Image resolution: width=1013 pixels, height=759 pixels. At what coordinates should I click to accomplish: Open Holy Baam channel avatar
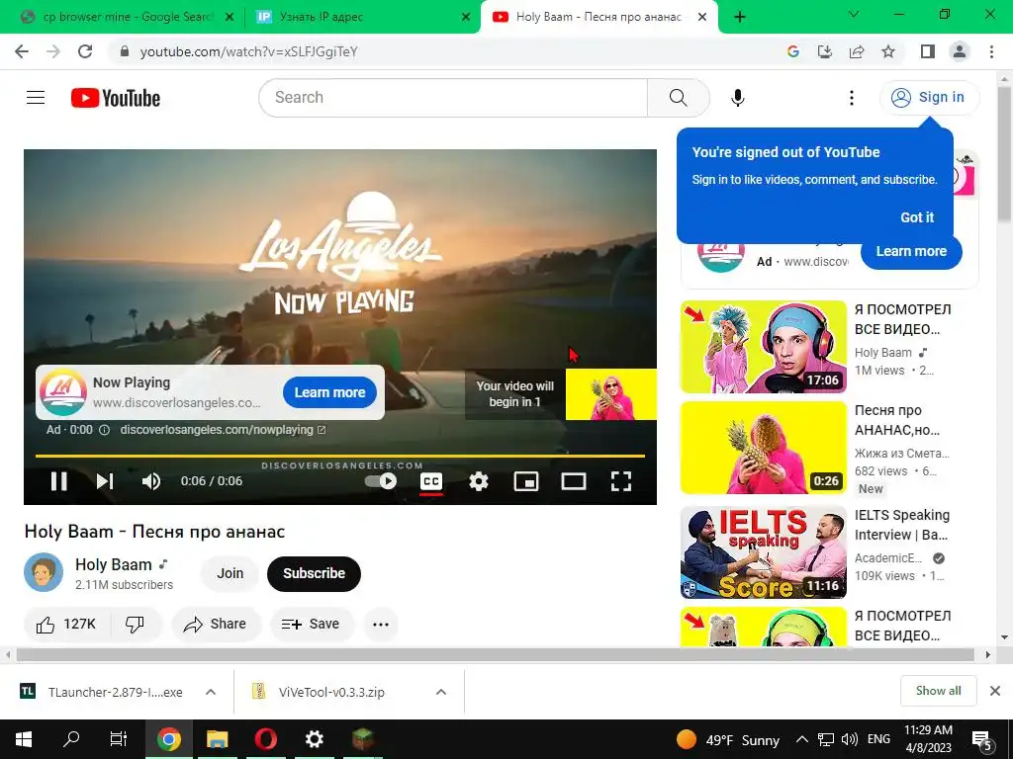click(44, 572)
